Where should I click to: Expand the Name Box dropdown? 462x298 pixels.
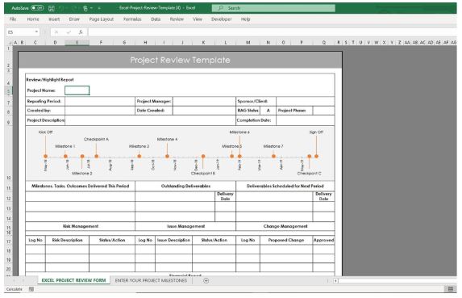tap(36, 31)
